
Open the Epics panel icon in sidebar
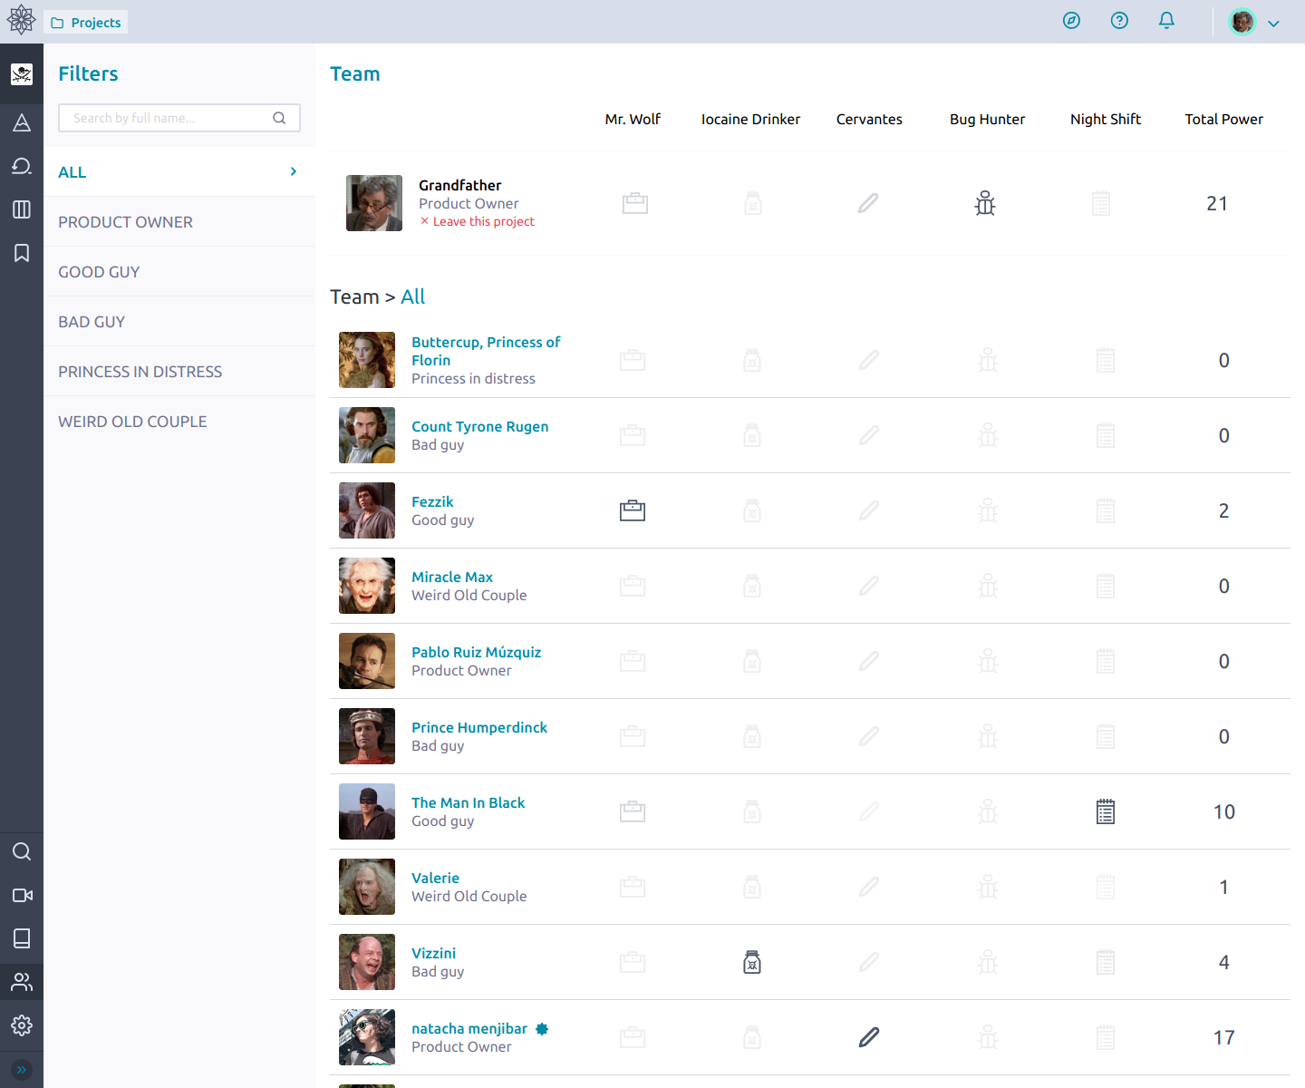(x=22, y=122)
